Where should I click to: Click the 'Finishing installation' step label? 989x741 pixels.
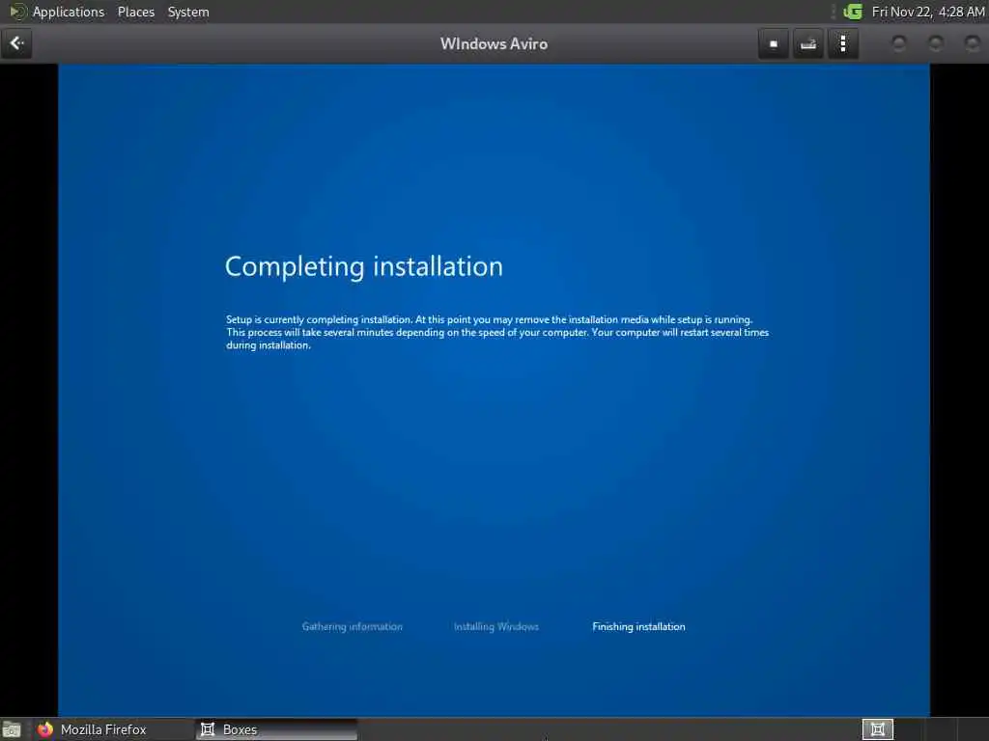[638, 626]
